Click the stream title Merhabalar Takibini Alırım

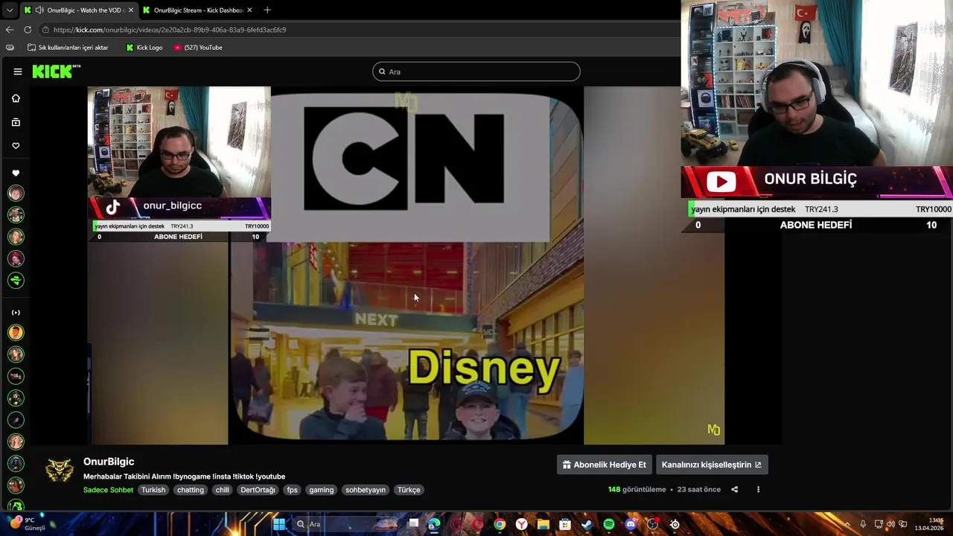click(x=184, y=476)
